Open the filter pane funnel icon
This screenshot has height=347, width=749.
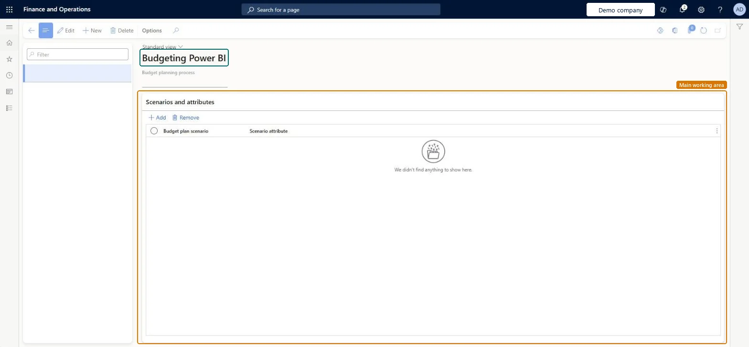[739, 27]
